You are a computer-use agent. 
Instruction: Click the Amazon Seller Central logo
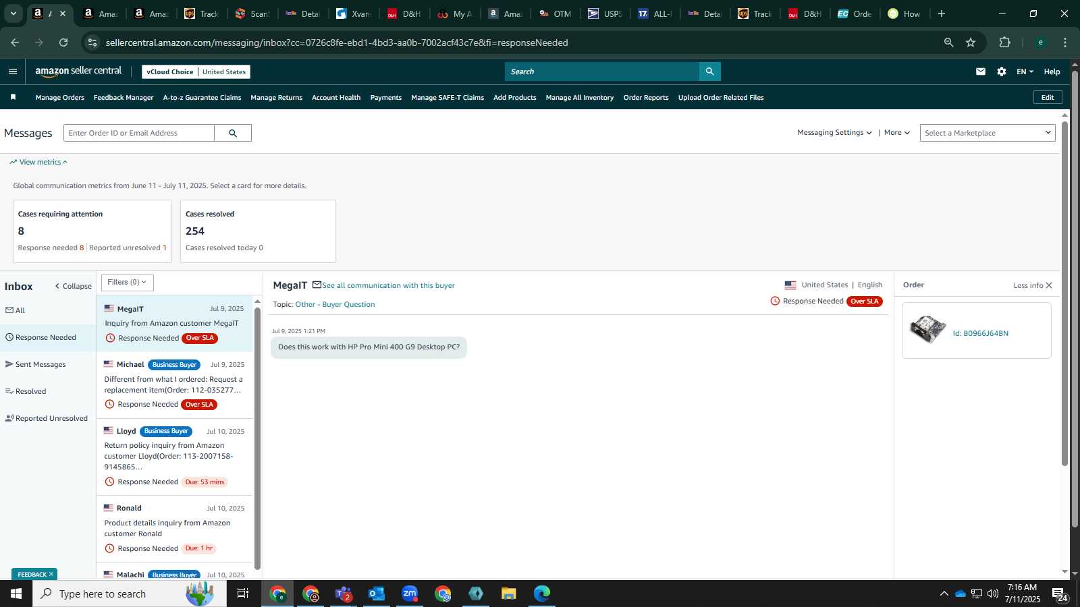[78, 71]
